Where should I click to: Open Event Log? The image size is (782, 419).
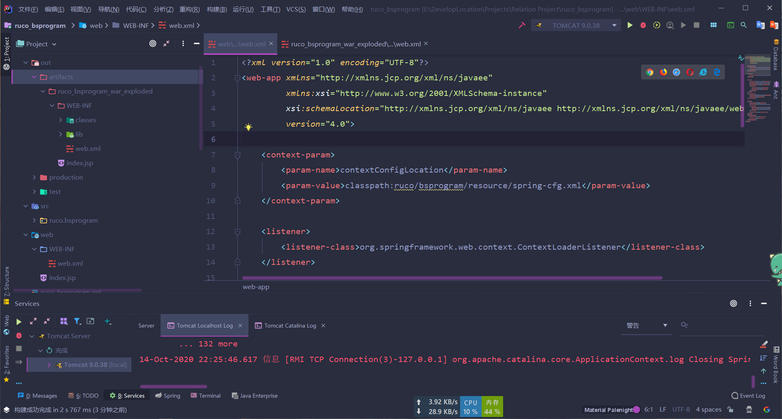748,396
